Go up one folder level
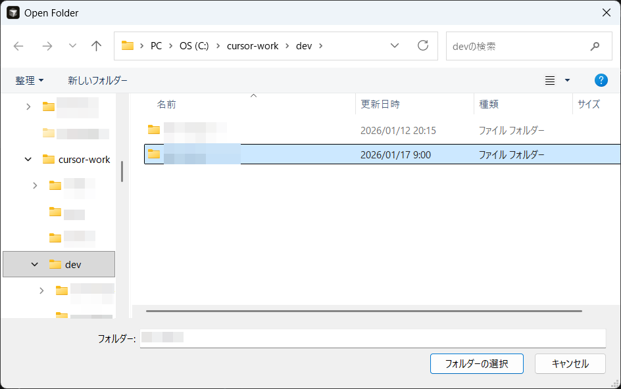621x389 pixels. point(97,46)
